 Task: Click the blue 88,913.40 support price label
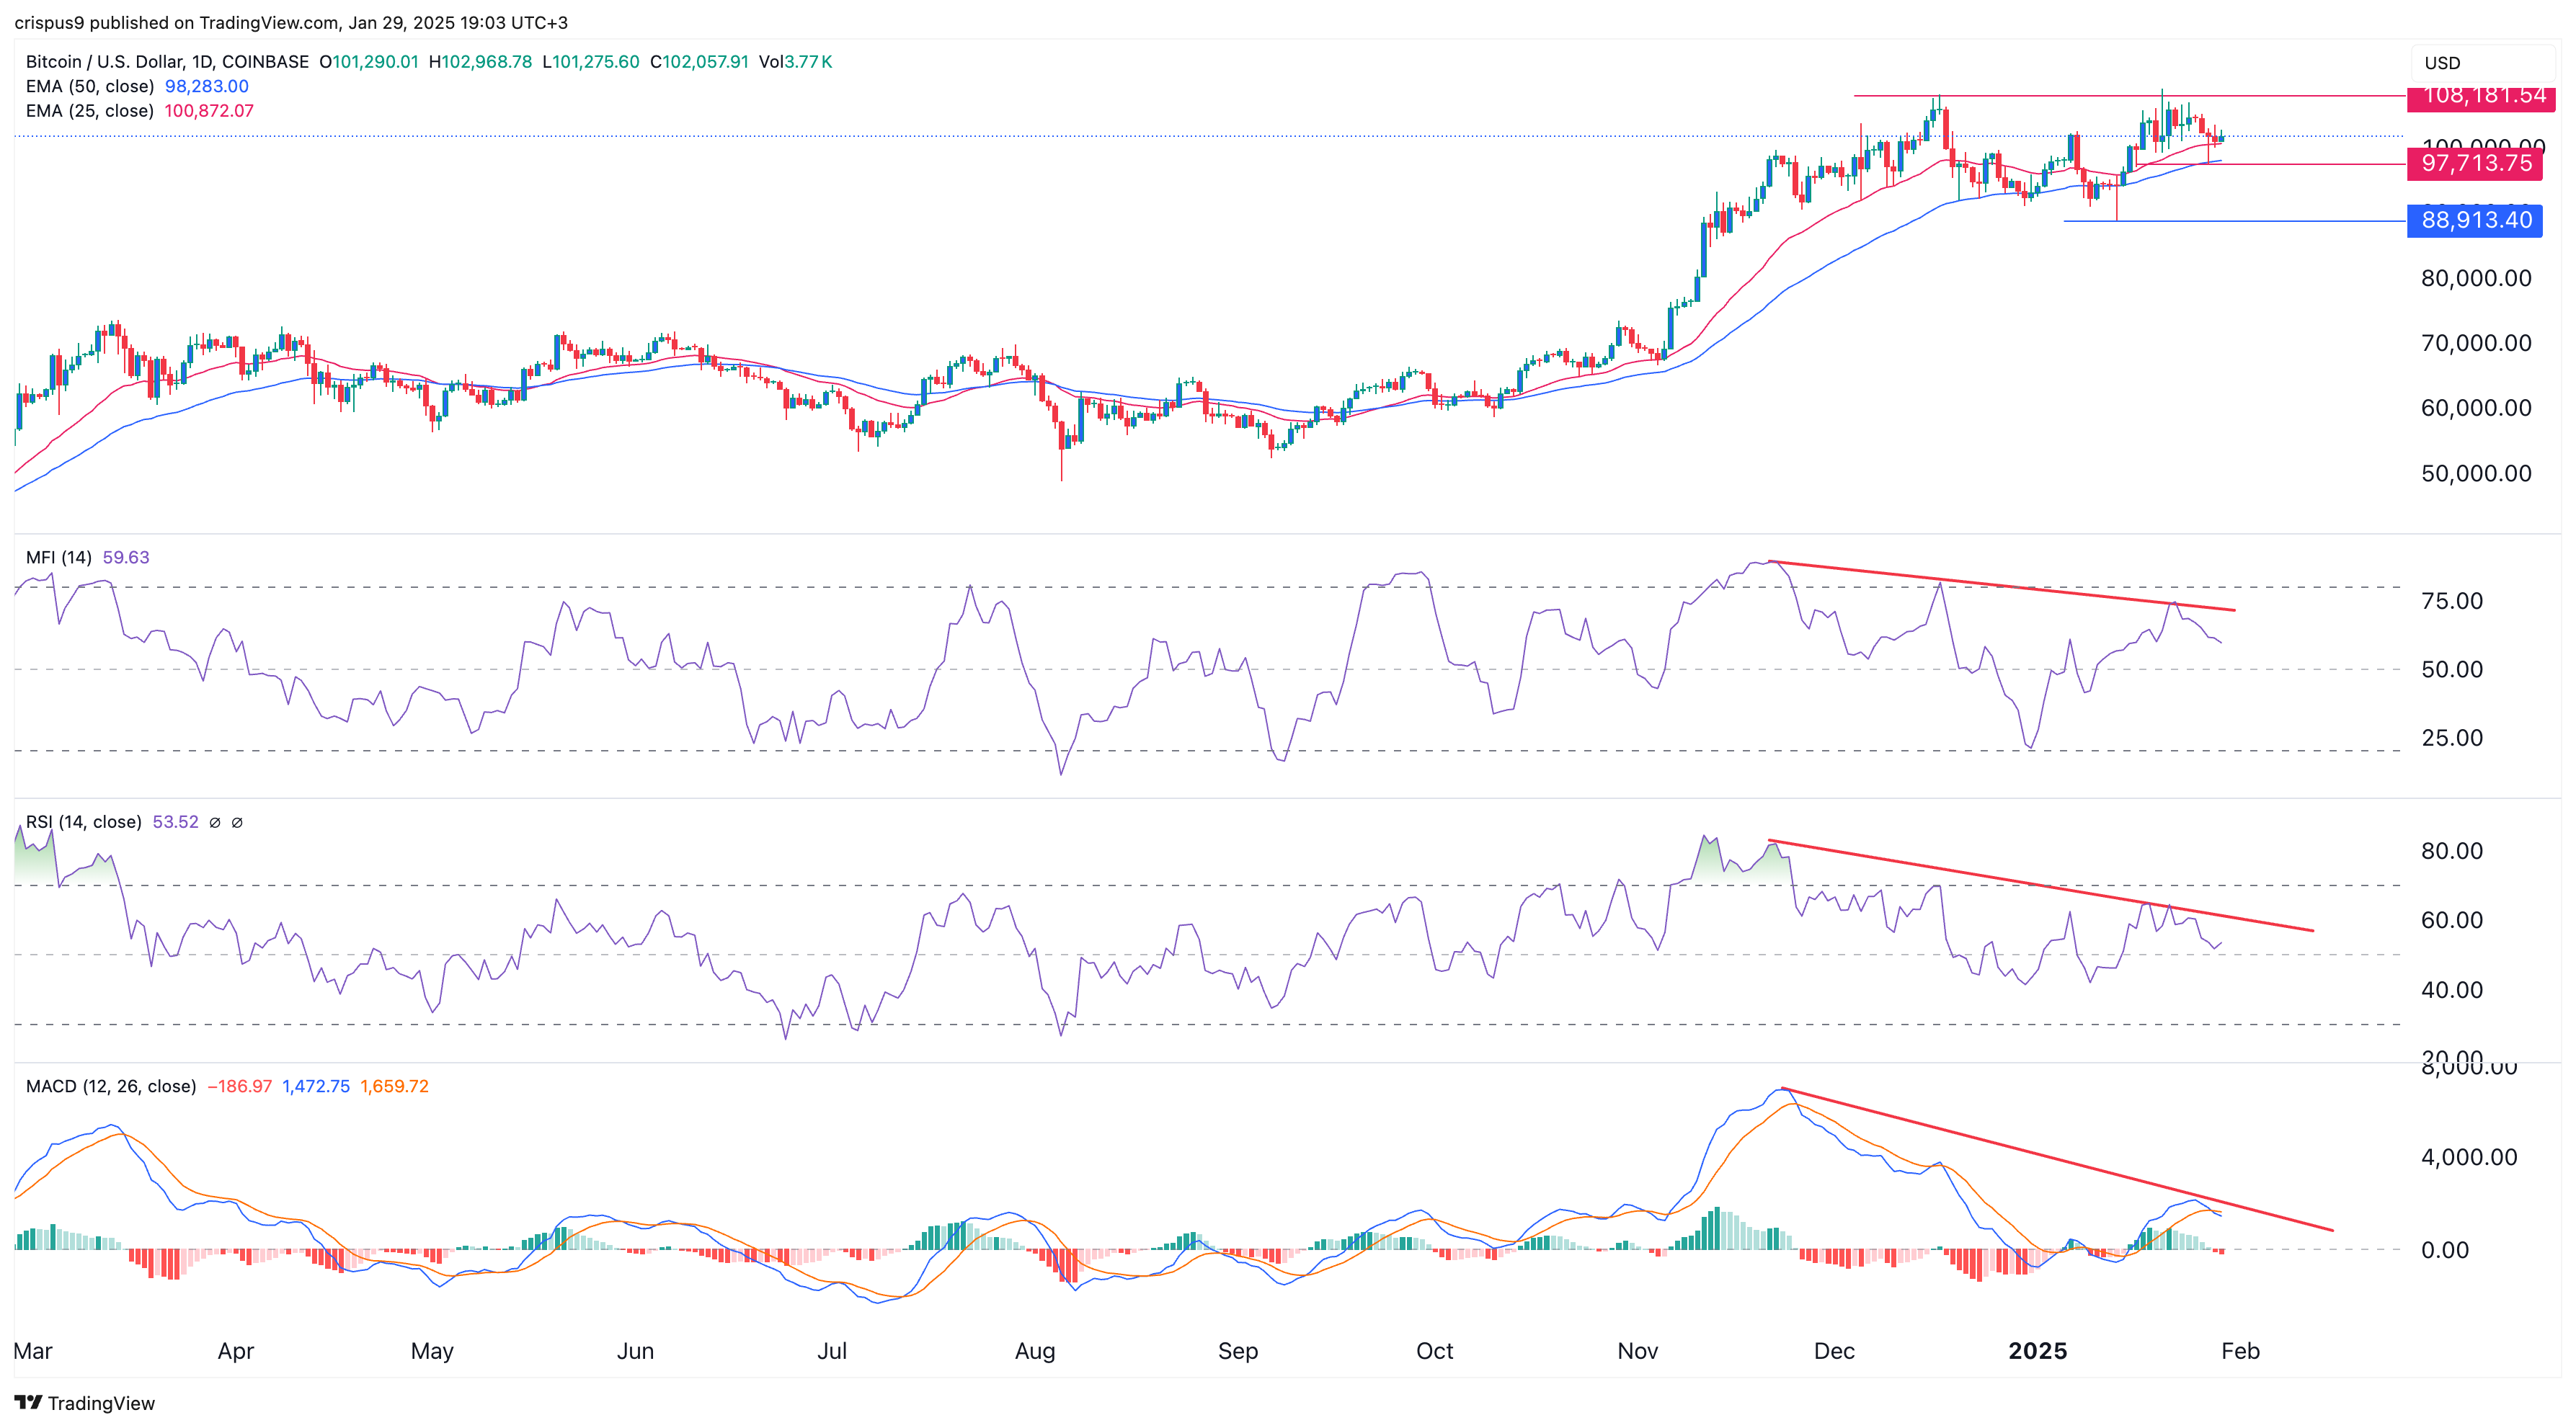(2475, 221)
